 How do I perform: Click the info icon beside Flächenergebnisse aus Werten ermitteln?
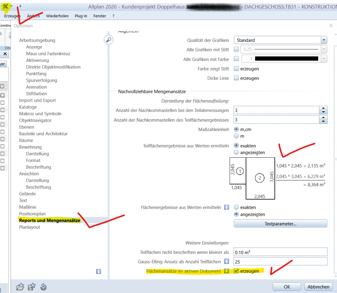pos(226,207)
